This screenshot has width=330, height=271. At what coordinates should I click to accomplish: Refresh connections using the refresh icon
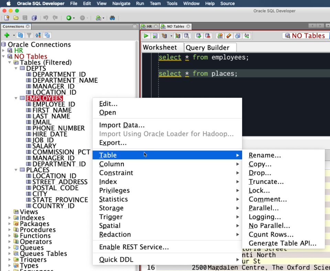(x=20, y=35)
